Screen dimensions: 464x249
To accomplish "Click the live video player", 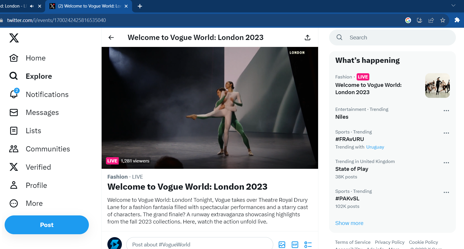I will click(210, 108).
